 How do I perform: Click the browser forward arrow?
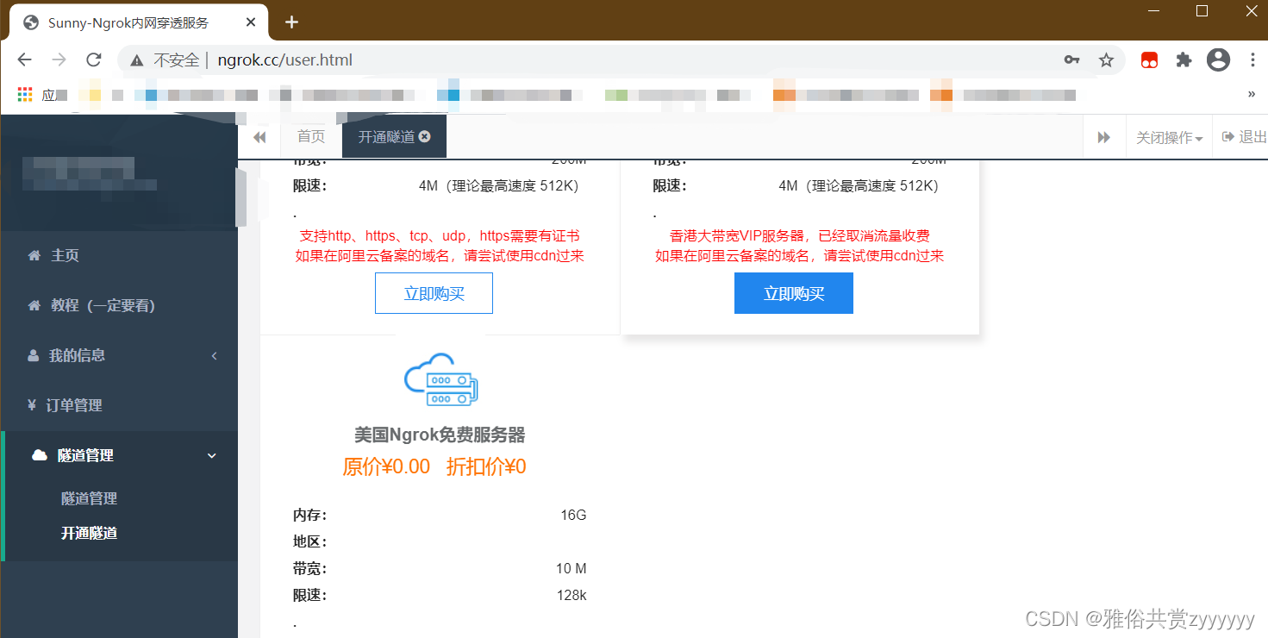coord(59,59)
